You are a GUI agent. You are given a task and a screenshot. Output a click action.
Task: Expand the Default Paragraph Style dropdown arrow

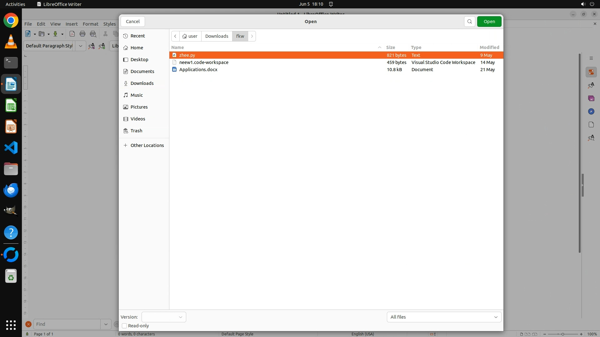click(x=80, y=46)
